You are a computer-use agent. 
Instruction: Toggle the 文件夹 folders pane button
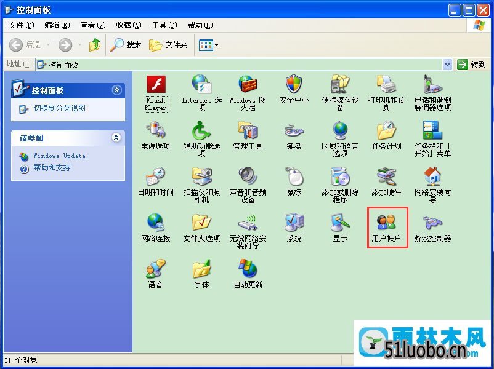[168, 45]
